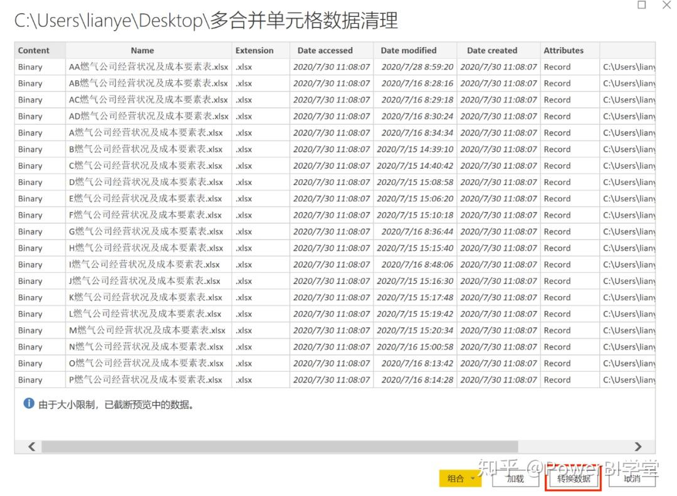Click the 转换数据 (Transform Data) button
This screenshot has width=677, height=496.
pyautogui.click(x=572, y=478)
